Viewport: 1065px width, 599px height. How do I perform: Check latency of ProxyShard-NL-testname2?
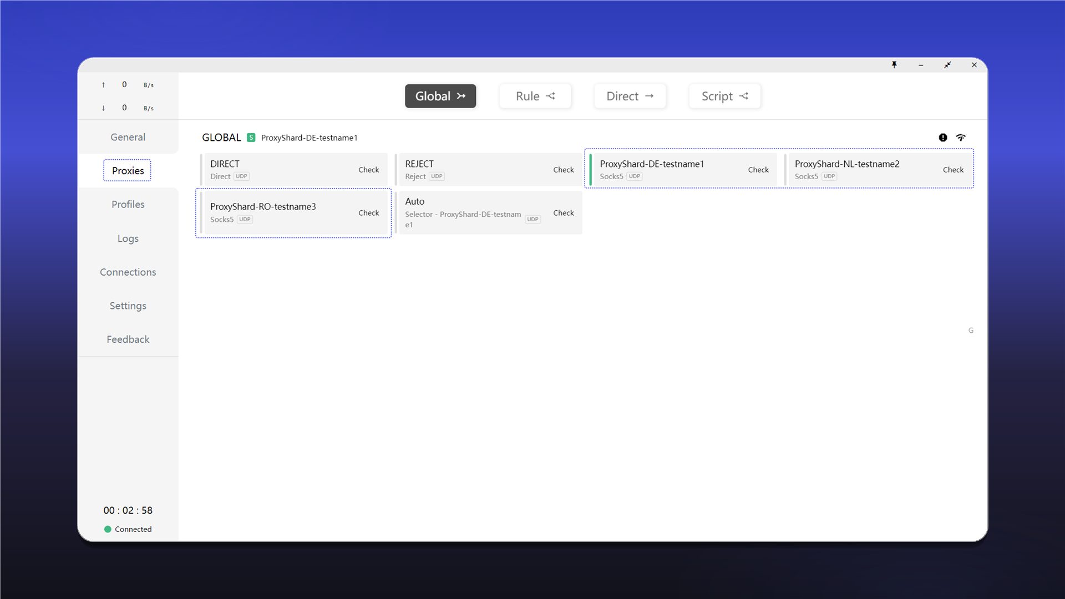pos(953,170)
